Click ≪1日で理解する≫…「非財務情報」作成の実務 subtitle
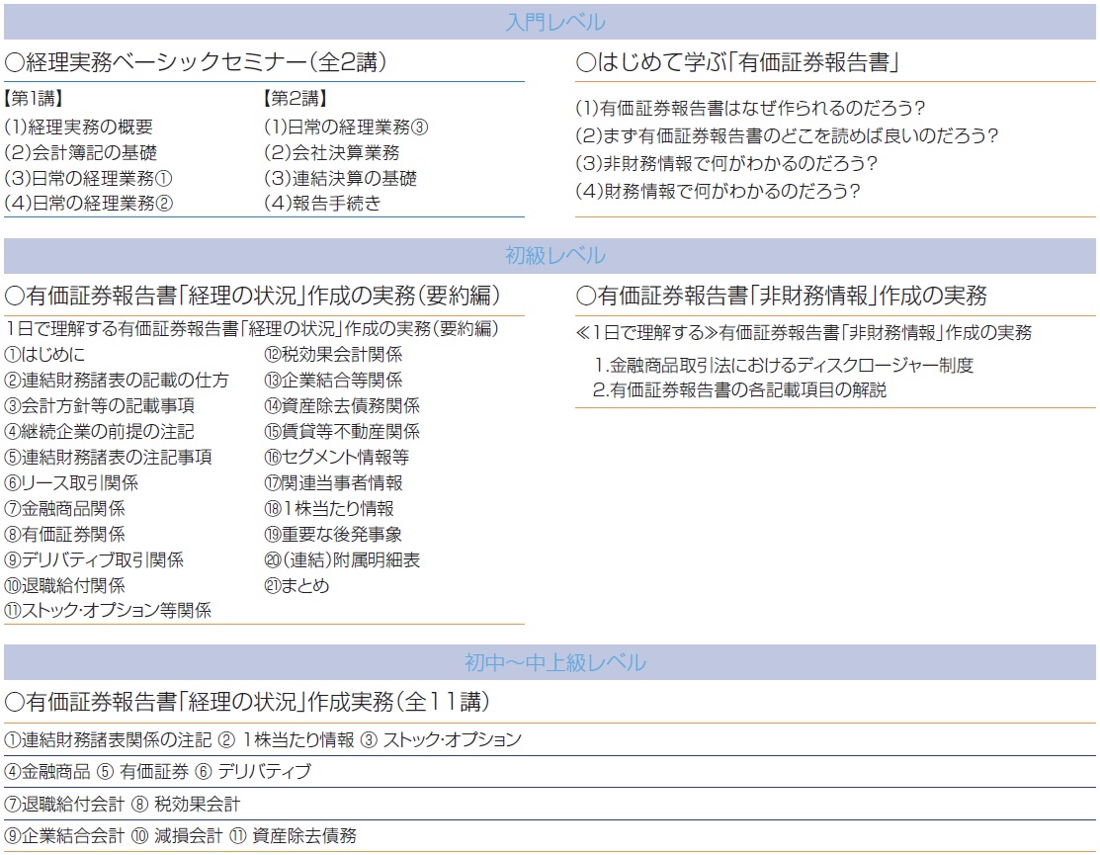The image size is (1100, 855). tap(804, 332)
